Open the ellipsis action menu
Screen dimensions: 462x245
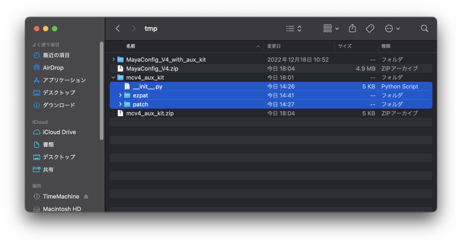[x=392, y=28]
